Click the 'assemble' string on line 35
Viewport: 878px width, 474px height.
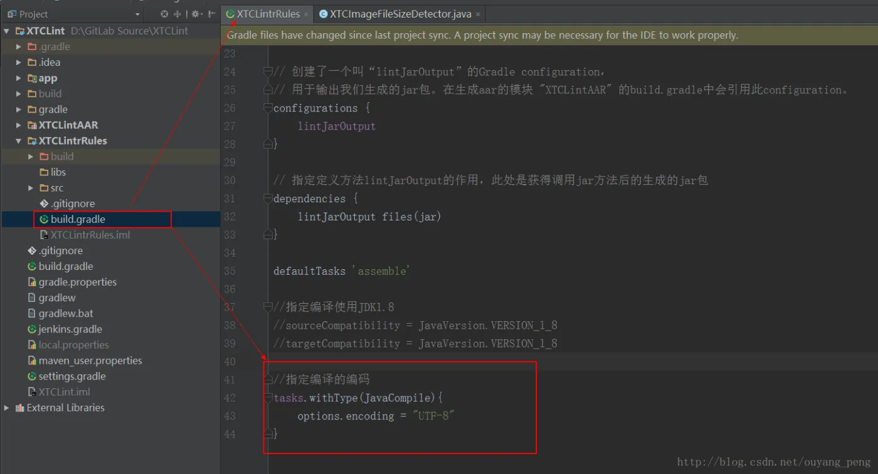[x=381, y=271]
